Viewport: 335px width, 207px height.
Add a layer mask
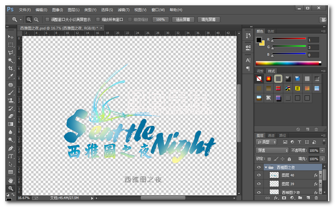(x=284, y=198)
